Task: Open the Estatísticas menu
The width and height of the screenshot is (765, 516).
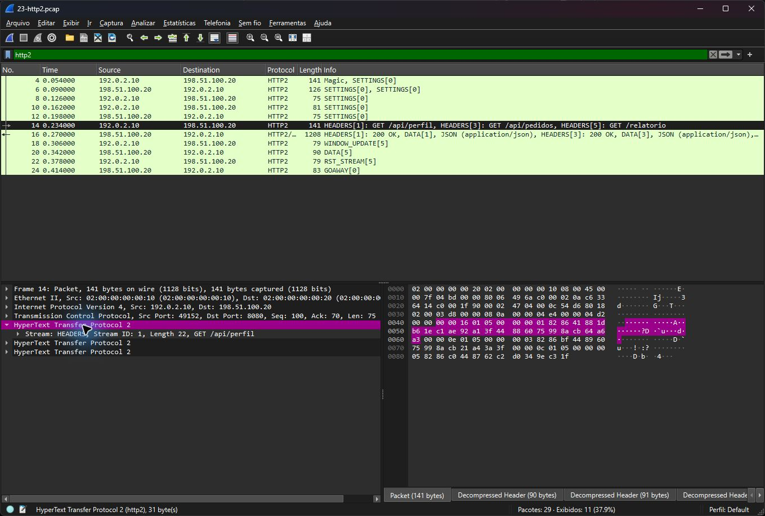Action: click(x=180, y=23)
